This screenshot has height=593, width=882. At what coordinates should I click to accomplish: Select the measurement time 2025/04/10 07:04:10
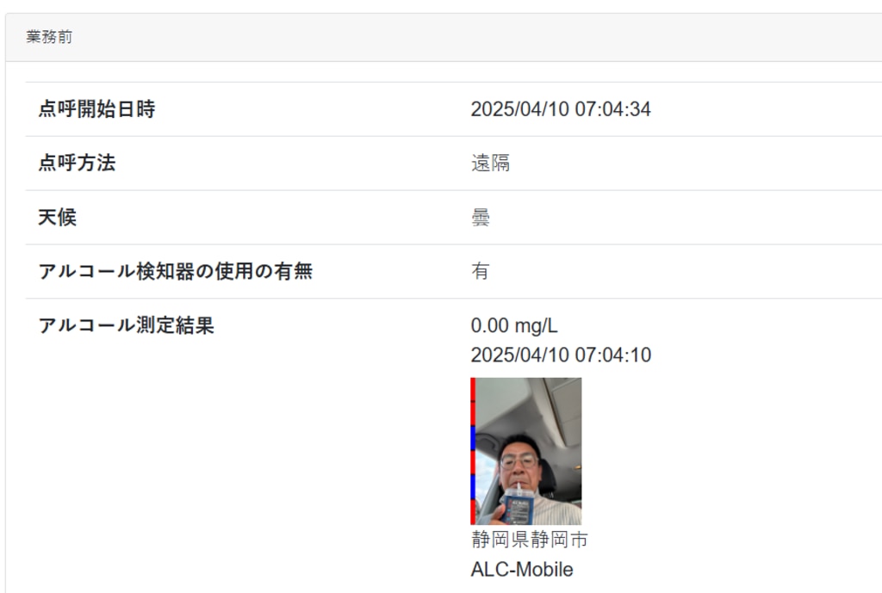pos(561,355)
